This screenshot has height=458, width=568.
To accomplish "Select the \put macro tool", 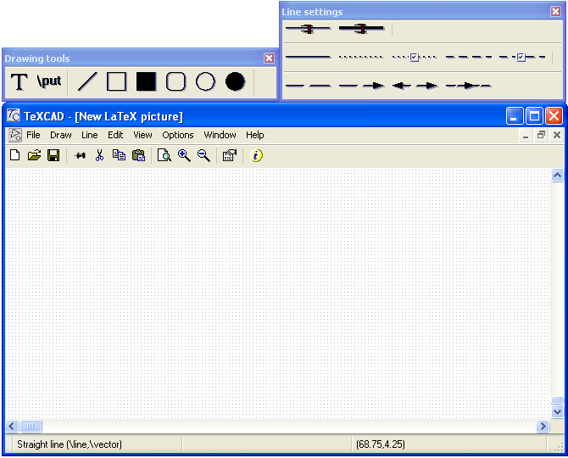I will click(x=49, y=81).
